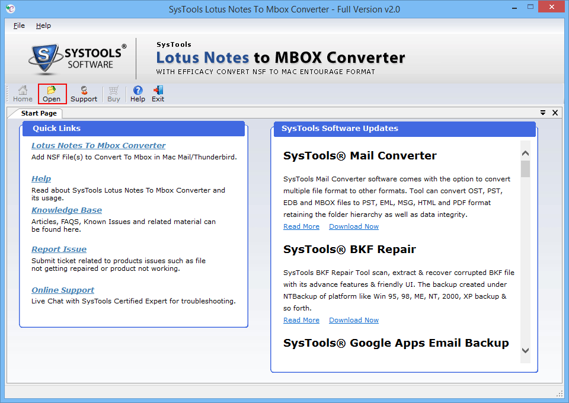
Task: Click SysTools Google Apps Email Backup heading
Action: click(x=396, y=343)
